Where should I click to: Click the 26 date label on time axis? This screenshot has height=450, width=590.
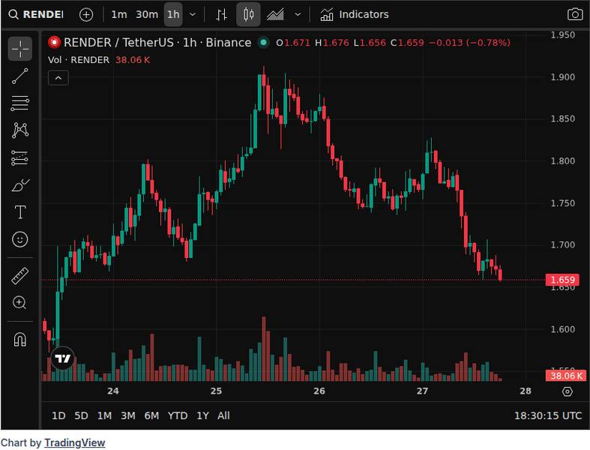[319, 391]
